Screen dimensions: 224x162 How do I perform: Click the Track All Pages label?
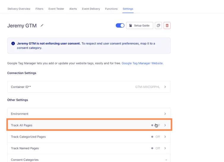(x=22, y=125)
